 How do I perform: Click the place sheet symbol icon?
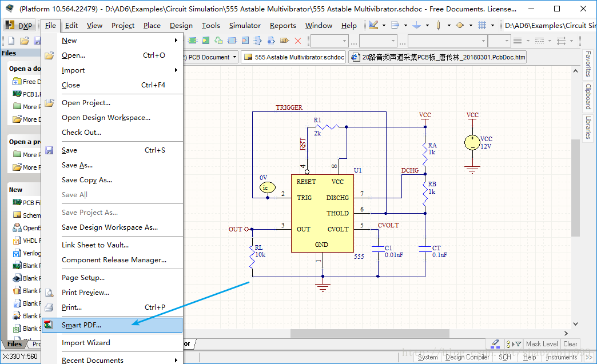click(206, 41)
